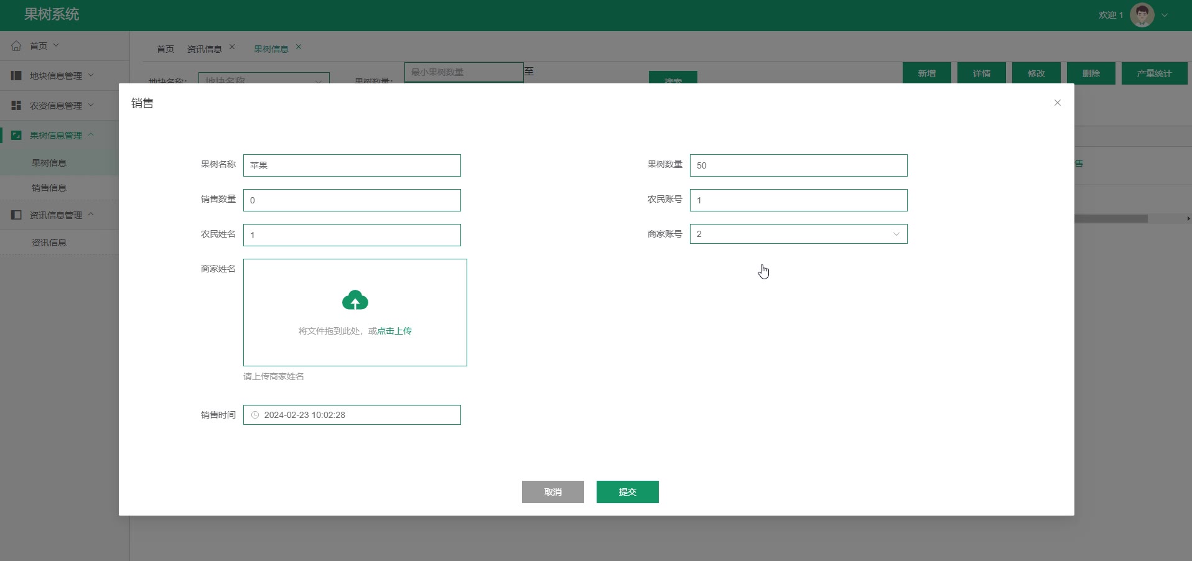Click the 点击上传 link
Screen dimensions: 1192x561
click(394, 331)
